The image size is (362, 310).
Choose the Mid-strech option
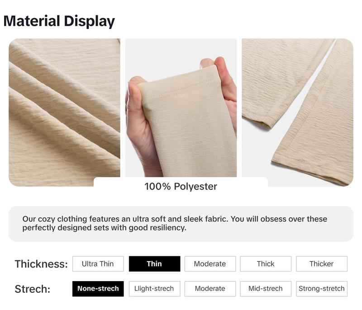point(266,289)
